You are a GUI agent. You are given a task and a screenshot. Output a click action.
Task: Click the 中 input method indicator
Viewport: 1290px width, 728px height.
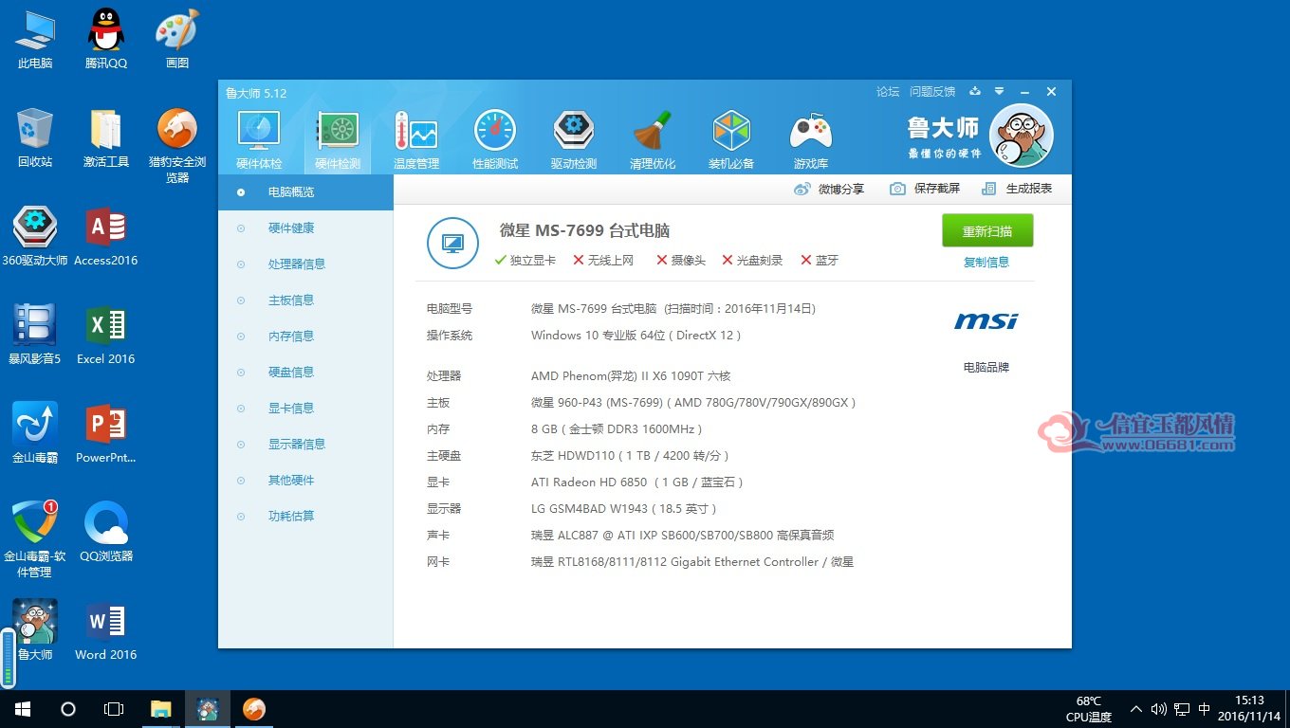click(1205, 709)
